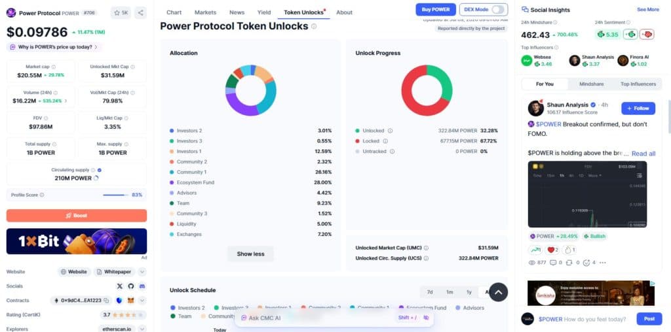Open the Markets tab
This screenshot has width=671, height=332.
pos(205,12)
